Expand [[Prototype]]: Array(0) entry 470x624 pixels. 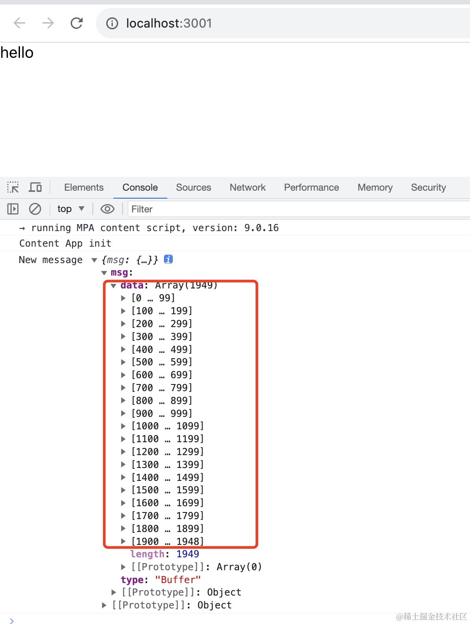coord(123,567)
